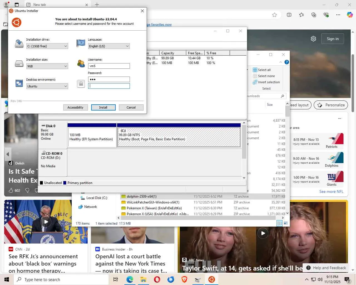Screen dimensions: 356x285
Task: Click the Capacity column header in Disk Management
Action: pyautogui.click(x=173, y=53)
